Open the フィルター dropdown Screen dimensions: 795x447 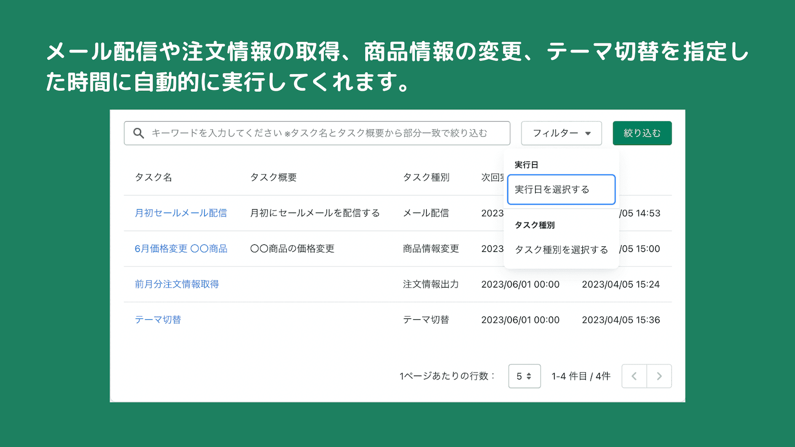(x=561, y=133)
